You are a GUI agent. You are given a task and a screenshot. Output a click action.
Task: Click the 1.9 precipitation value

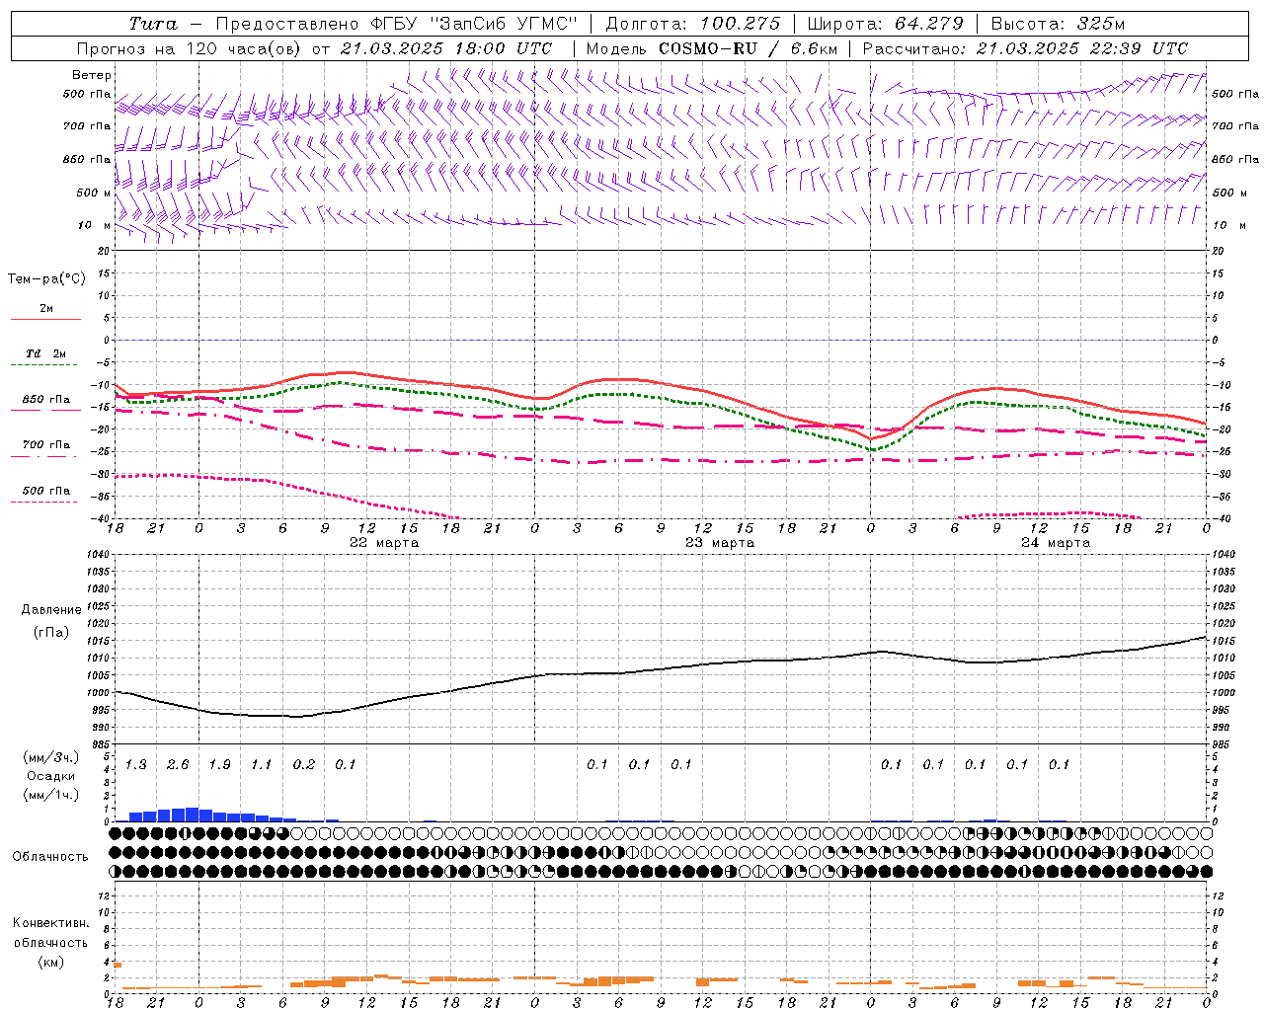click(x=220, y=764)
